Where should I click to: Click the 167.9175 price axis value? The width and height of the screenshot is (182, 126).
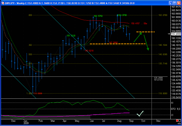tap(176, 7)
